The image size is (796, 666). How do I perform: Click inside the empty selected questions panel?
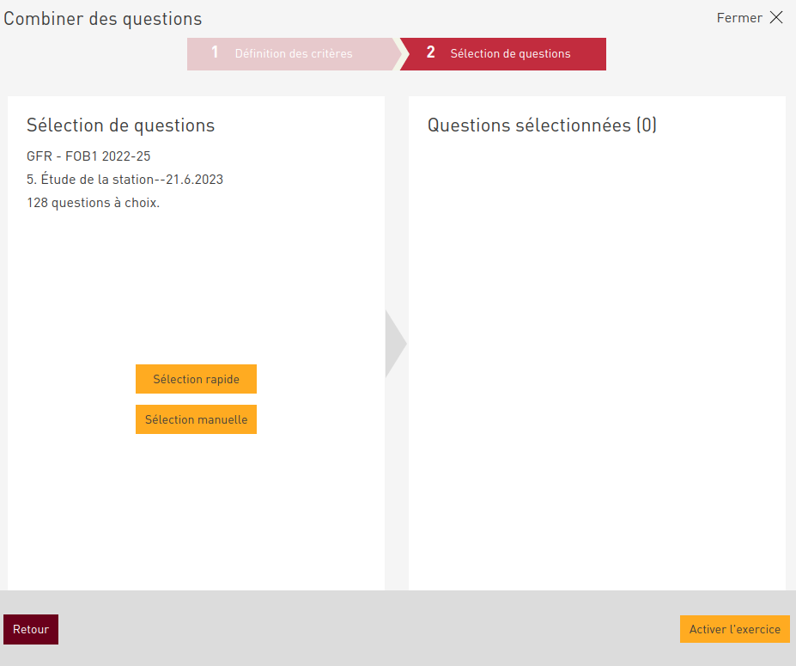click(597, 361)
